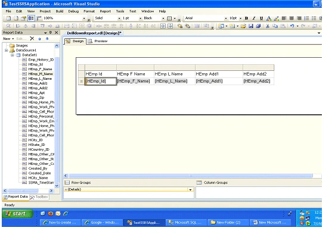The width and height of the screenshot is (335, 234).
Task: Click the first page icon in report toolbar
Action: pos(9,18)
